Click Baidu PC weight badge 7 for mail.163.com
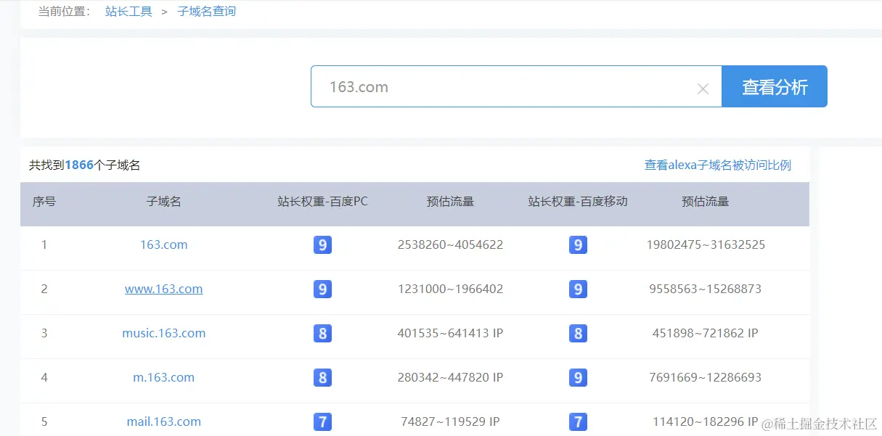Image resolution: width=882 pixels, height=436 pixels. coord(323,421)
